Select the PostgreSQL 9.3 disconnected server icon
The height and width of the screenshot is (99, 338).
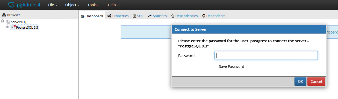click(13, 27)
